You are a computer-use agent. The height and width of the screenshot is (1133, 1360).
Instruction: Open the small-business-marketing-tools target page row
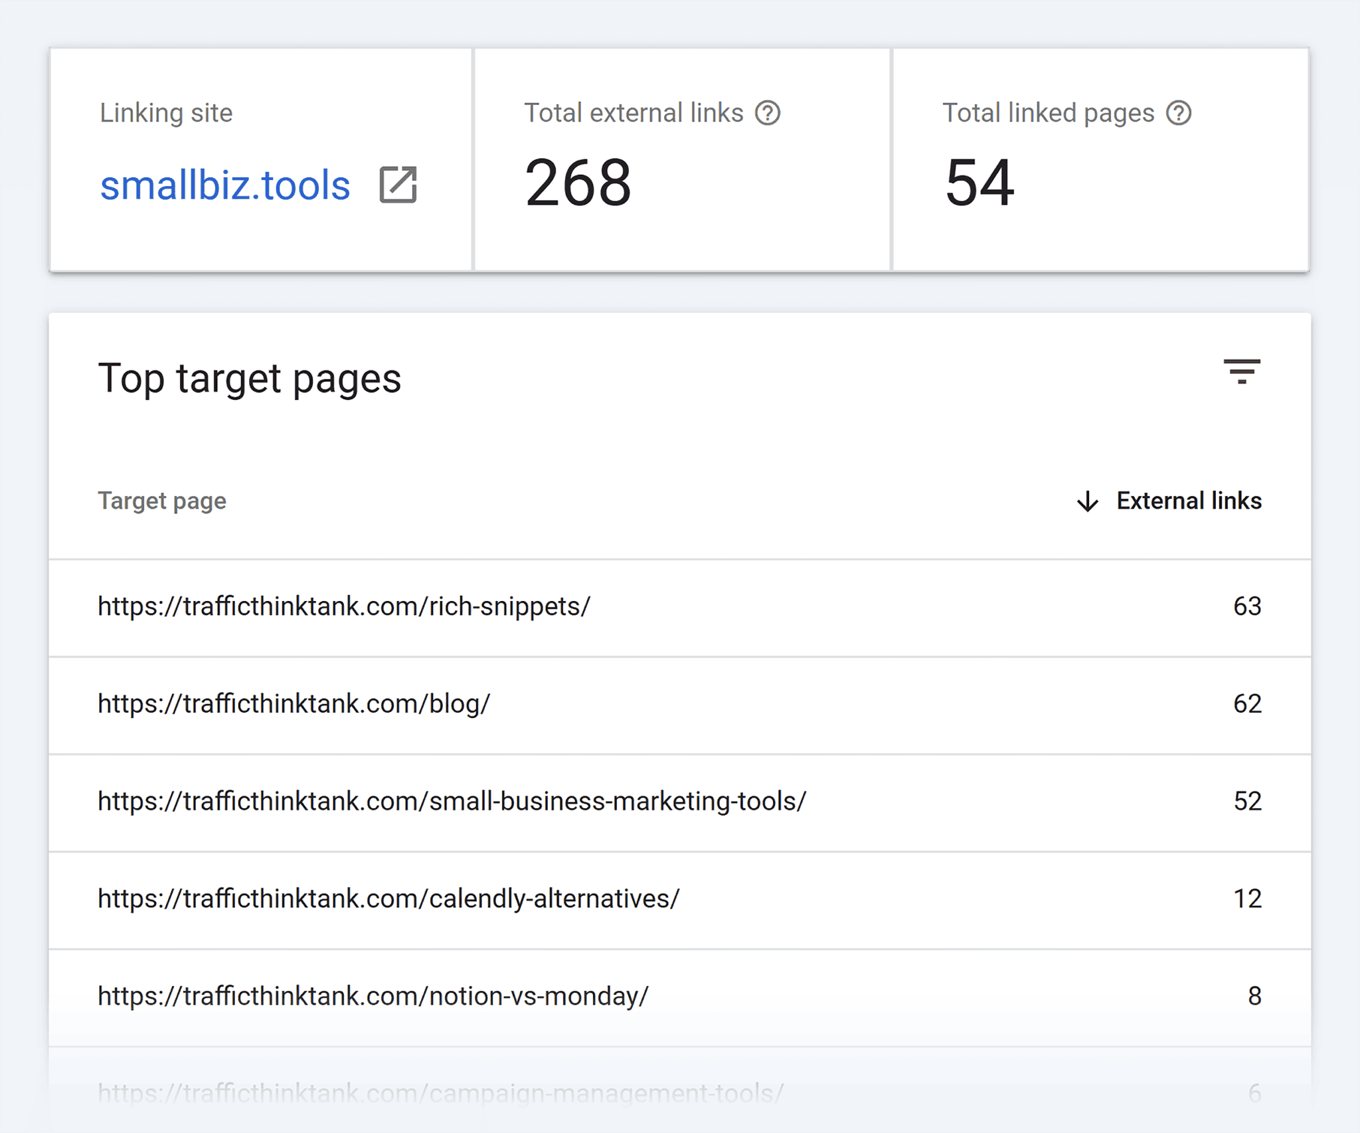click(x=452, y=801)
